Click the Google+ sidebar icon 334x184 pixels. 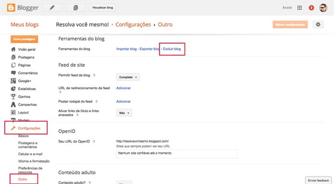tap(13, 80)
